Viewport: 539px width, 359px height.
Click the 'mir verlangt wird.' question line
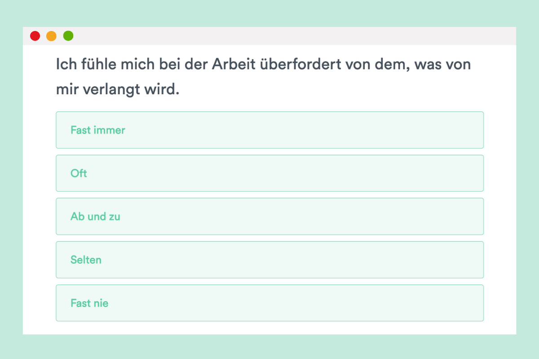coord(118,90)
